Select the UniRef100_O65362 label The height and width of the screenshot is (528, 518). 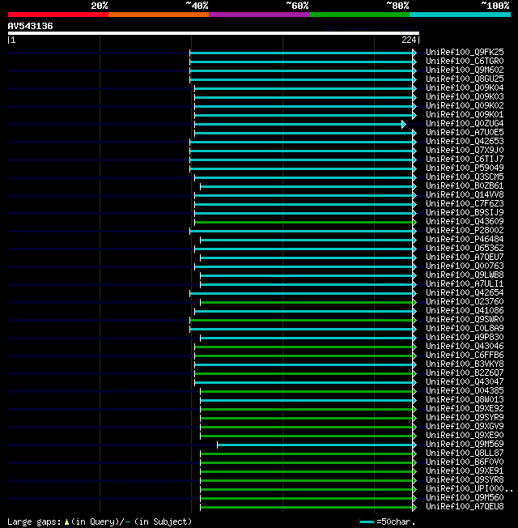coord(465,248)
